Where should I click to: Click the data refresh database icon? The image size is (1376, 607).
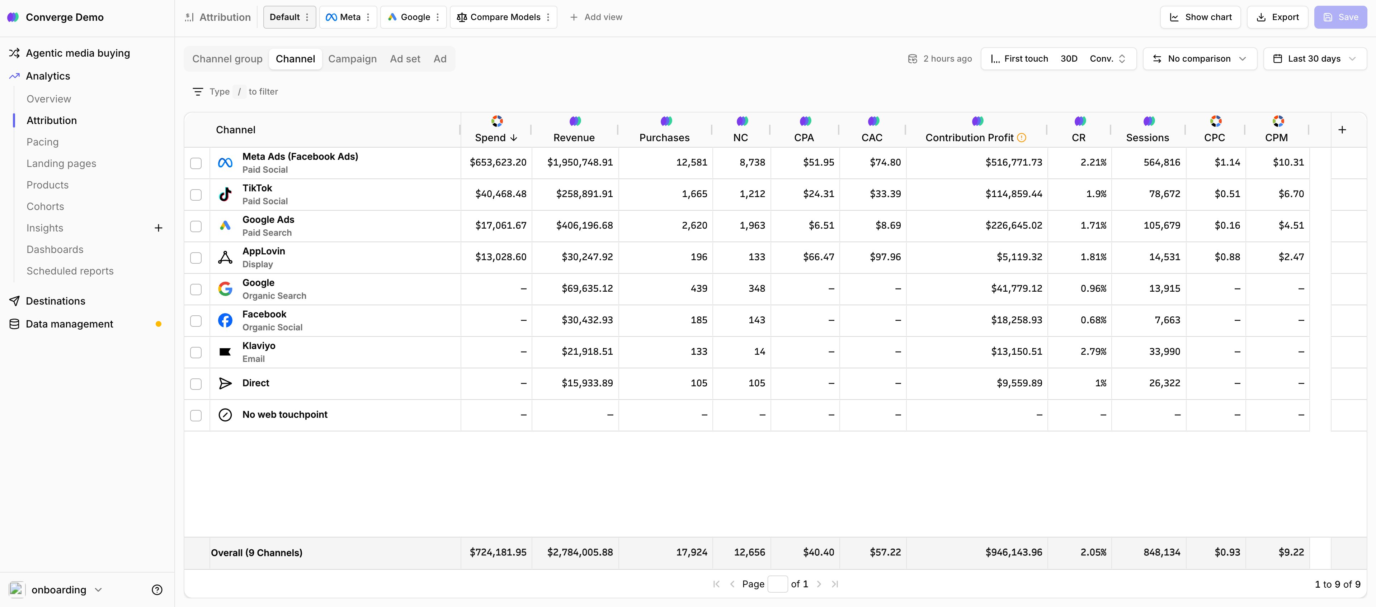click(x=912, y=59)
